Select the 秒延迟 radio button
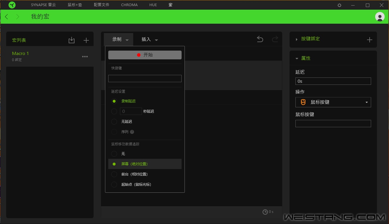389x224 pixels. click(x=114, y=111)
